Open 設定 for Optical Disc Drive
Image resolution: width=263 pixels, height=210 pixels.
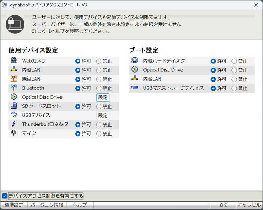tap(103, 97)
